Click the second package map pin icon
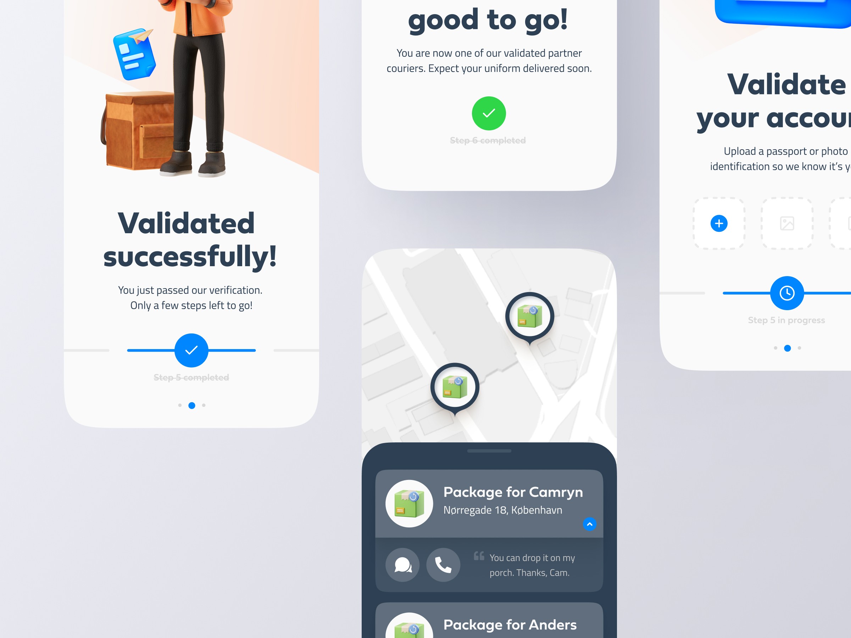851x638 pixels. (455, 387)
